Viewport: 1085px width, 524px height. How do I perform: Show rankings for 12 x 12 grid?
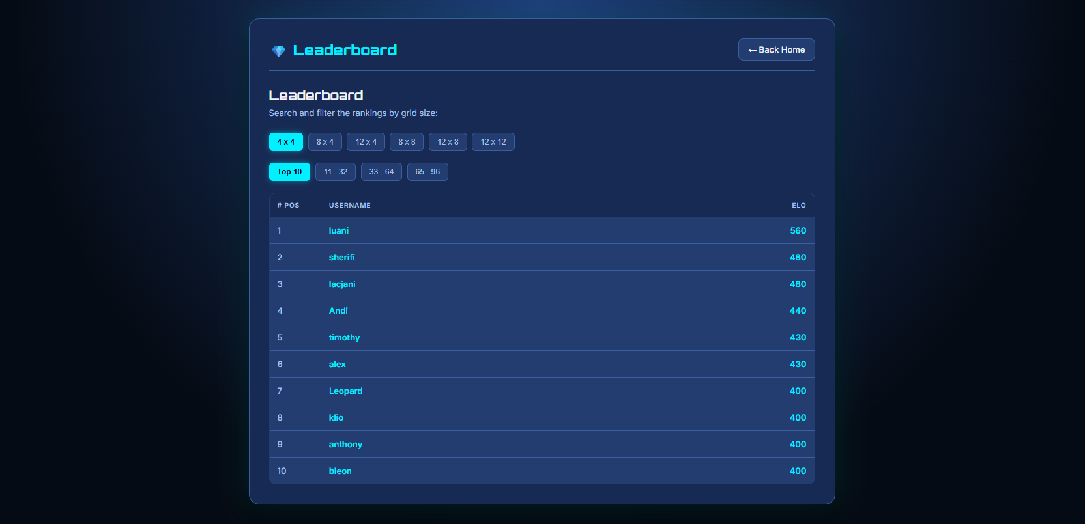(x=493, y=142)
